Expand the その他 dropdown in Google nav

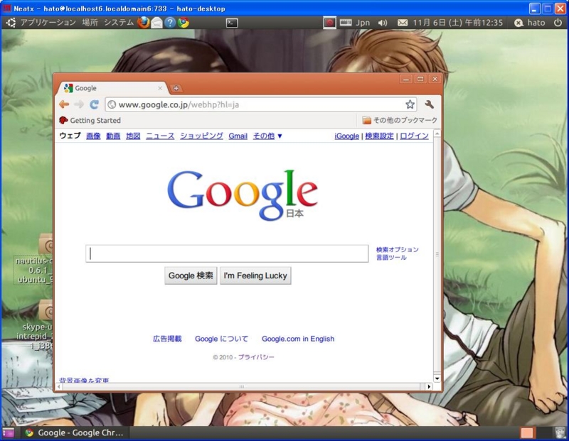tap(267, 136)
